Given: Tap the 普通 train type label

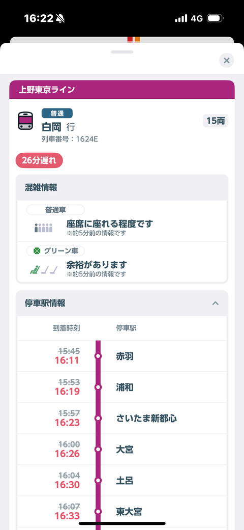Looking at the screenshot, I should (57, 113).
